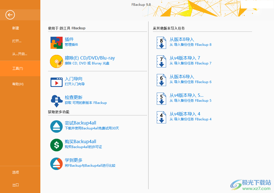
Task: Click 从 导入备份任务 FBackup 7 text
Action: point(191,63)
